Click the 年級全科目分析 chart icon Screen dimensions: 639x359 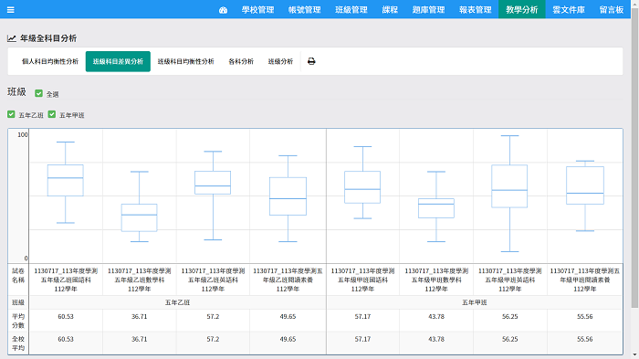point(11,38)
